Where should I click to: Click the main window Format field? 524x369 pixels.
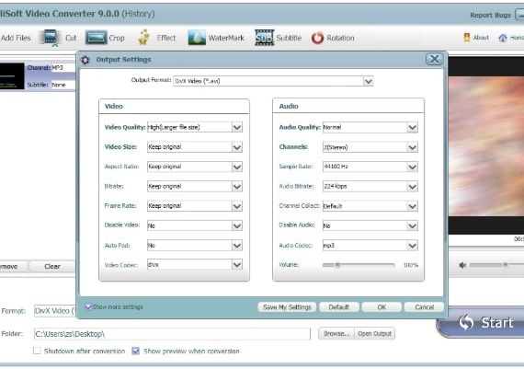click(55, 311)
